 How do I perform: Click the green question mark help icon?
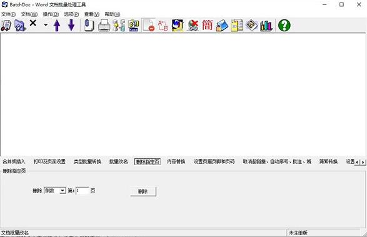[x=284, y=25]
